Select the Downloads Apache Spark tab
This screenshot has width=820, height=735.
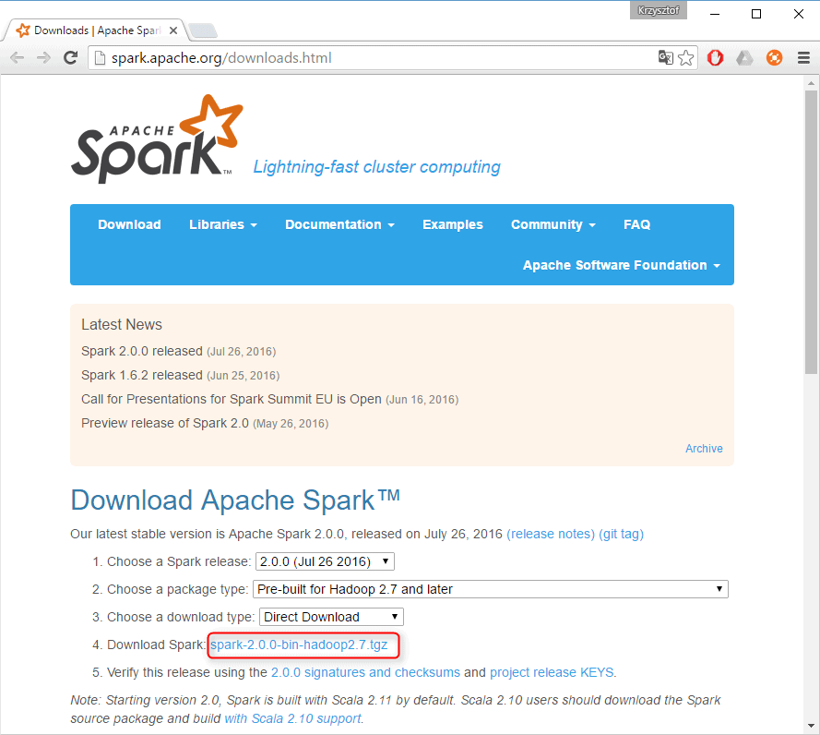pyautogui.click(x=94, y=30)
